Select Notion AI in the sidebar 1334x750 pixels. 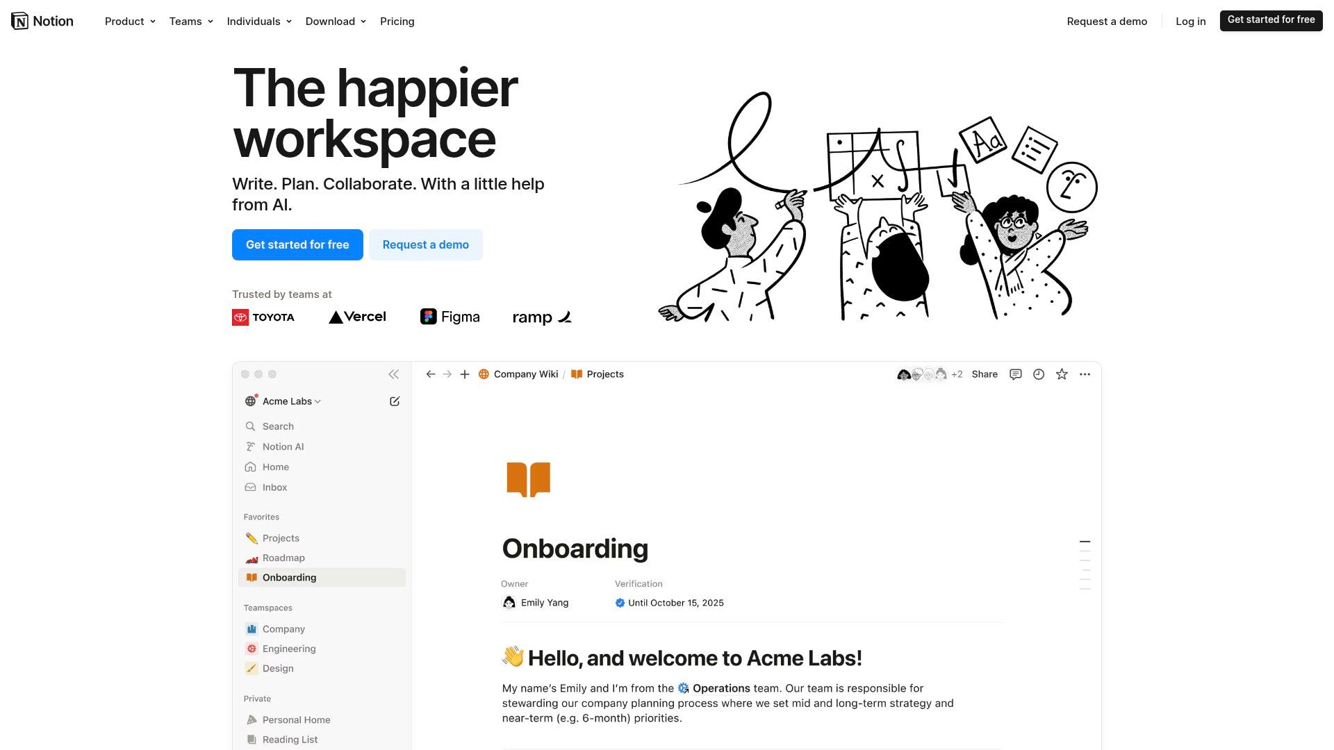click(x=283, y=447)
